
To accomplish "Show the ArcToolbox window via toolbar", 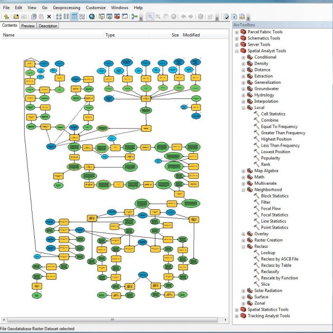I will coord(117,16).
